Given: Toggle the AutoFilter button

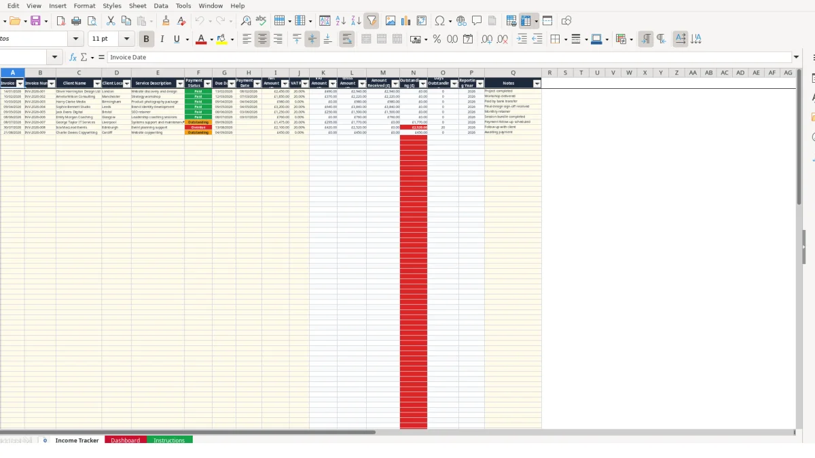Looking at the screenshot, I should 372,21.
